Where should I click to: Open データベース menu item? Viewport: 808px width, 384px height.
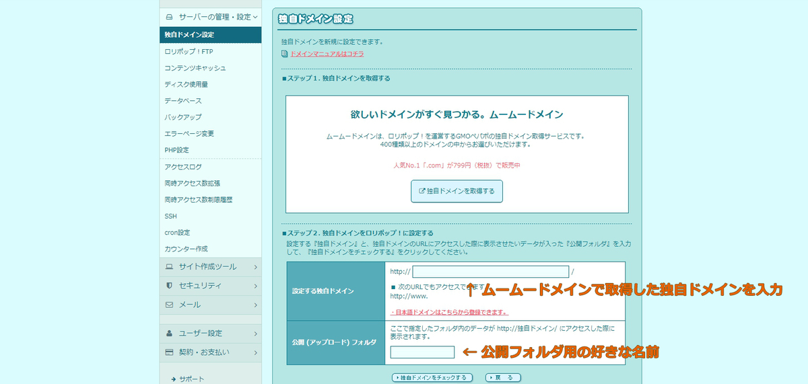[210, 101]
